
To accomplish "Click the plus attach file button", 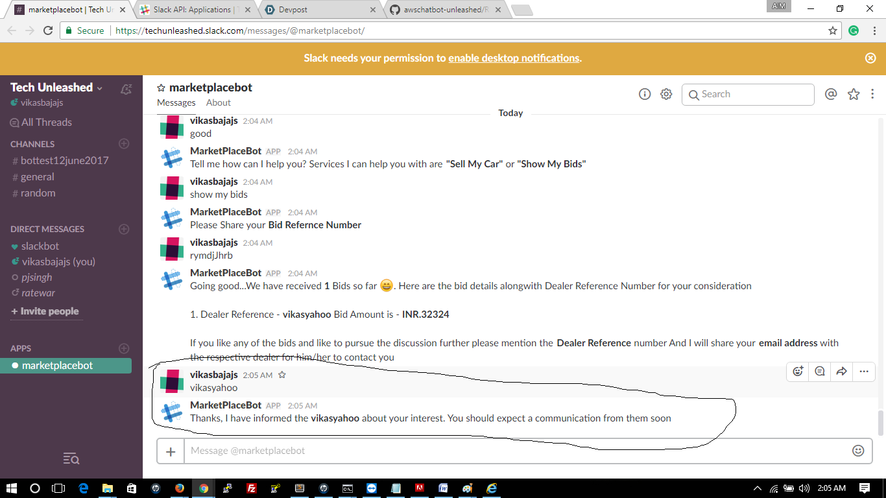I will pos(171,451).
